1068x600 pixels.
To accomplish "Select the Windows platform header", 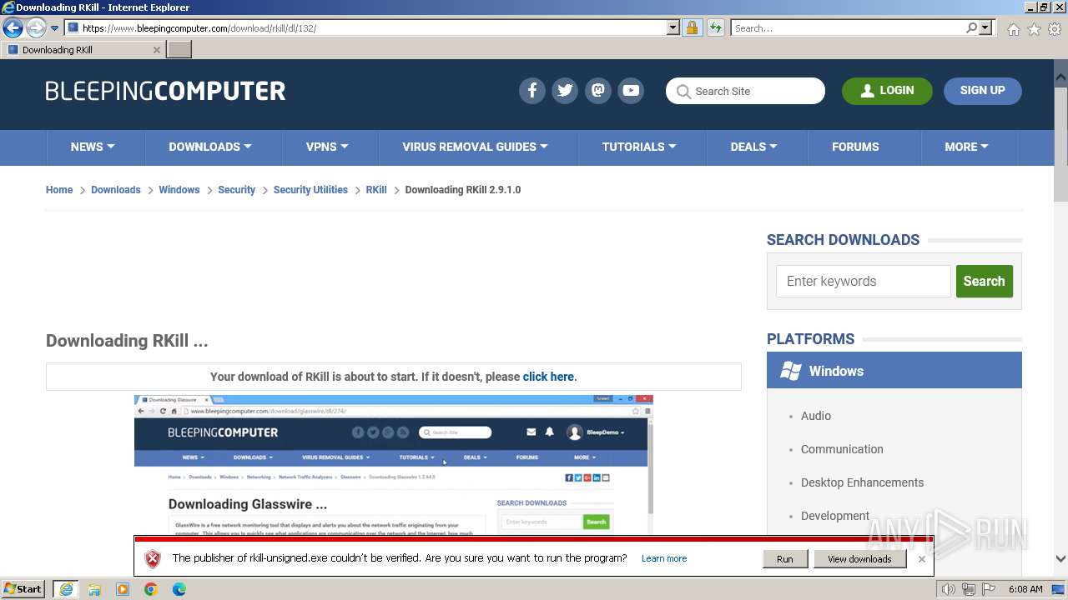I will tap(894, 371).
